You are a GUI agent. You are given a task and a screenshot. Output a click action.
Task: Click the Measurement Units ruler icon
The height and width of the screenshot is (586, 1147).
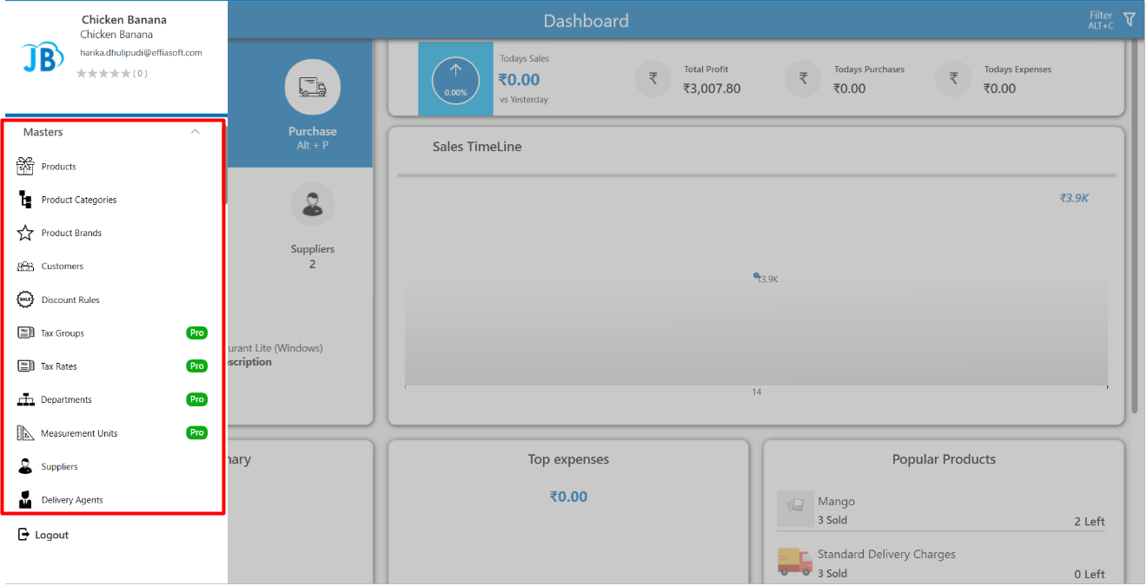coord(25,433)
